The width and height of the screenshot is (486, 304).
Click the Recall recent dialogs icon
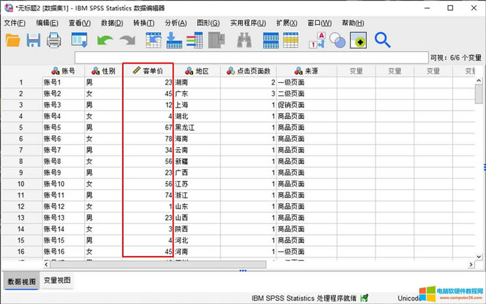point(80,40)
